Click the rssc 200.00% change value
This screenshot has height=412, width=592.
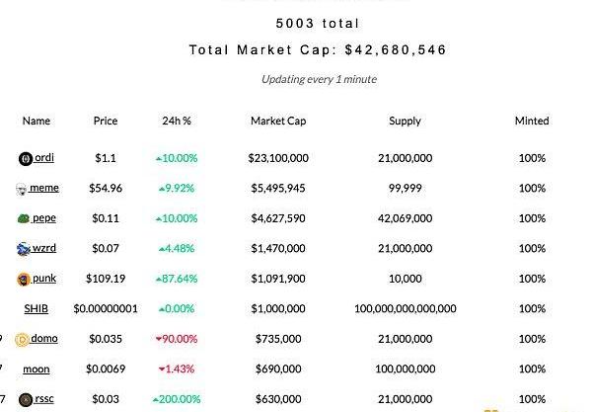[x=177, y=399]
